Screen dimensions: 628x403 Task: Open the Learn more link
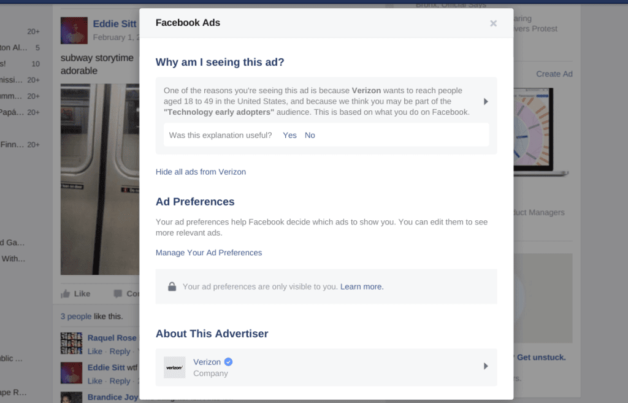point(362,286)
